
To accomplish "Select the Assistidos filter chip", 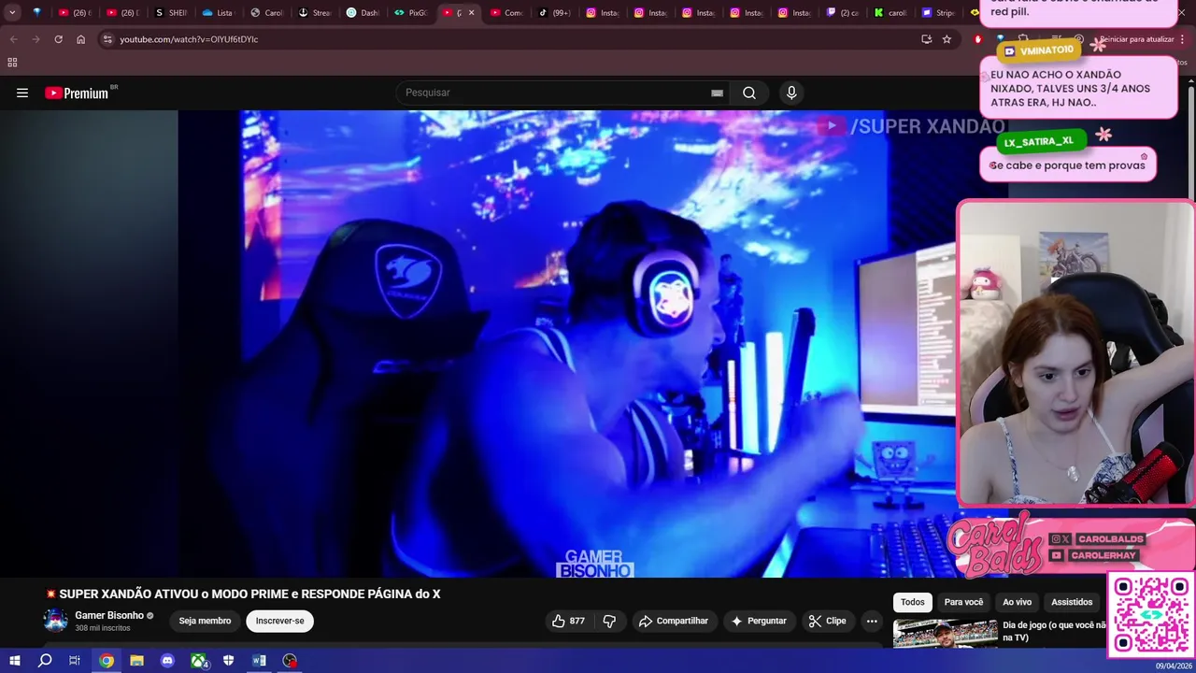I will 1072,603.
